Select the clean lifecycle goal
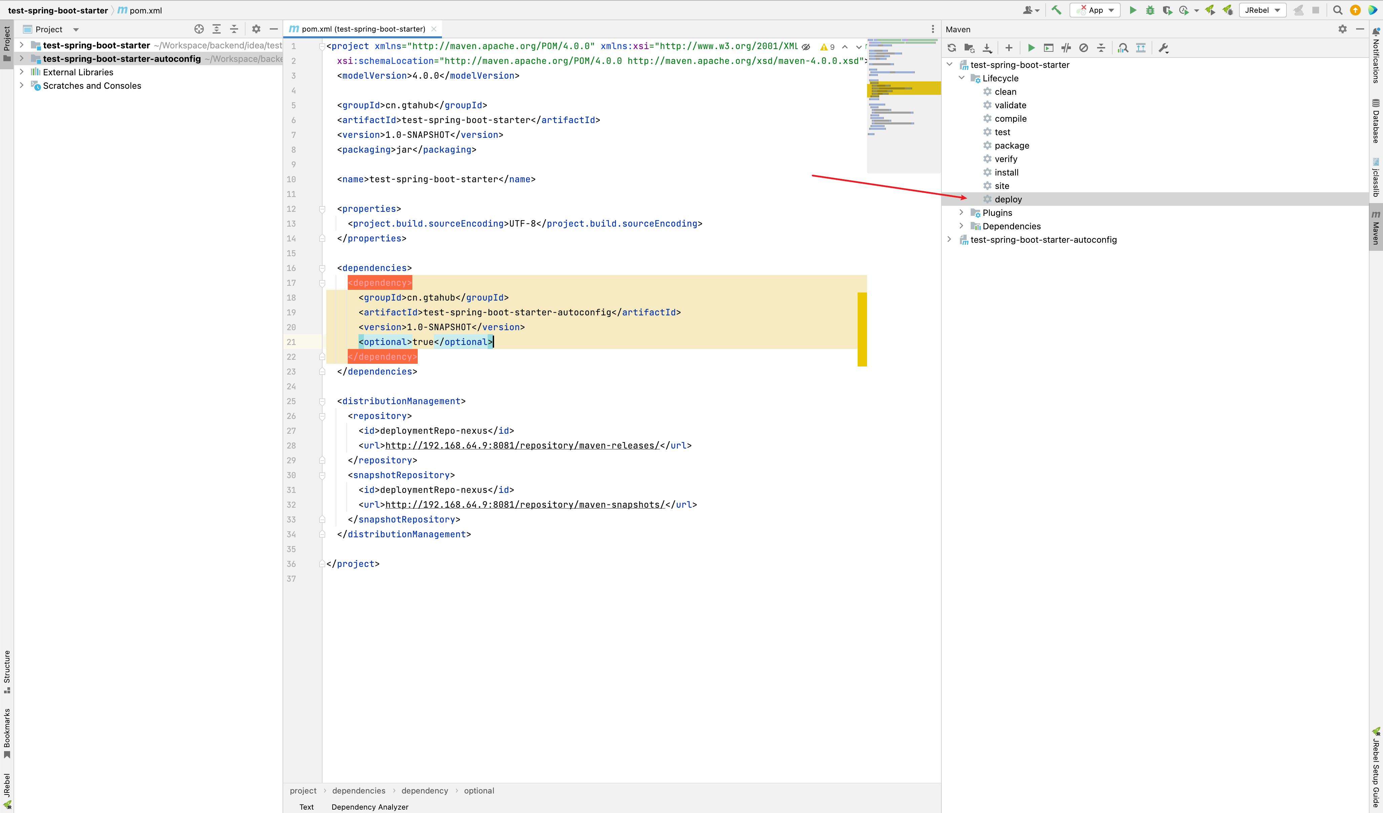Screen dimensions: 1383x813 [x=1005, y=91]
